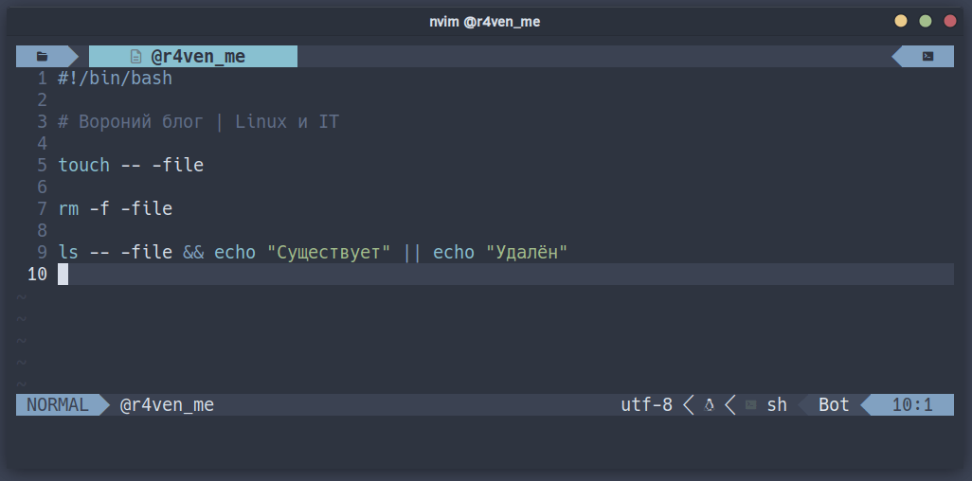The image size is (972, 481).
Task: Click the NORMAL mode indicator
Action: click(58, 404)
